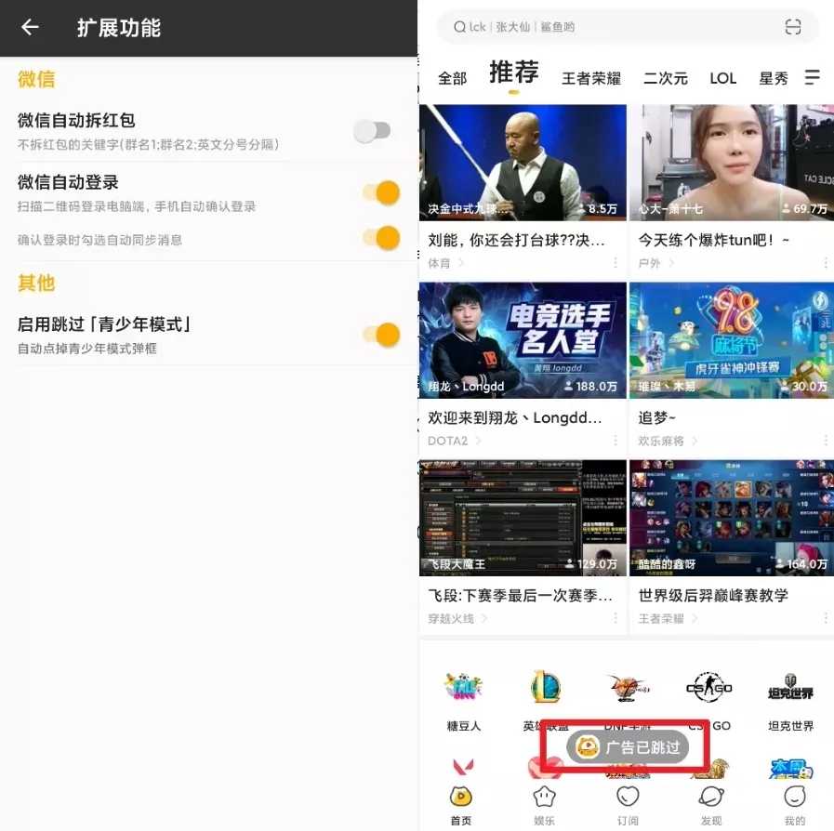This screenshot has width=834, height=831.
Task: Go to 首页 in bottom navigation
Action: click(x=460, y=806)
